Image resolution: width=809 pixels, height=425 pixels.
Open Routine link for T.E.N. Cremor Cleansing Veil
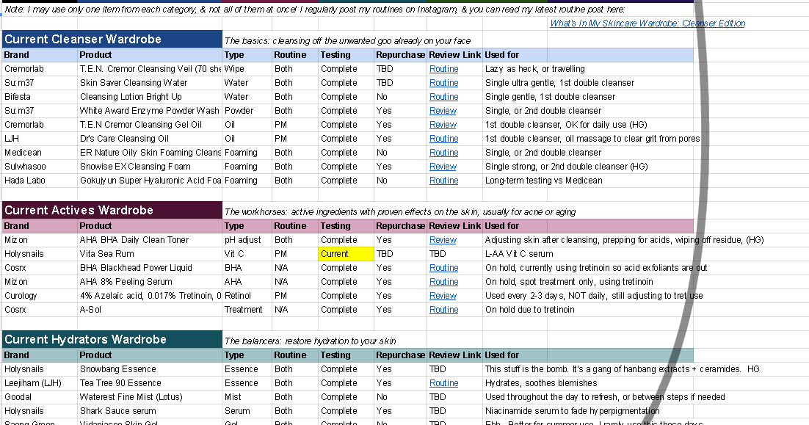tap(443, 69)
